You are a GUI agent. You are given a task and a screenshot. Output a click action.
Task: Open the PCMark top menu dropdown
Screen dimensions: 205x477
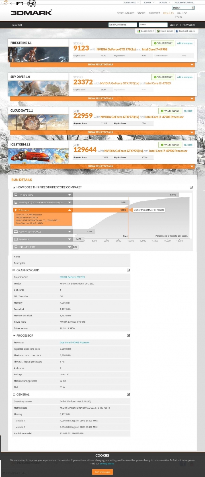[165, 3]
